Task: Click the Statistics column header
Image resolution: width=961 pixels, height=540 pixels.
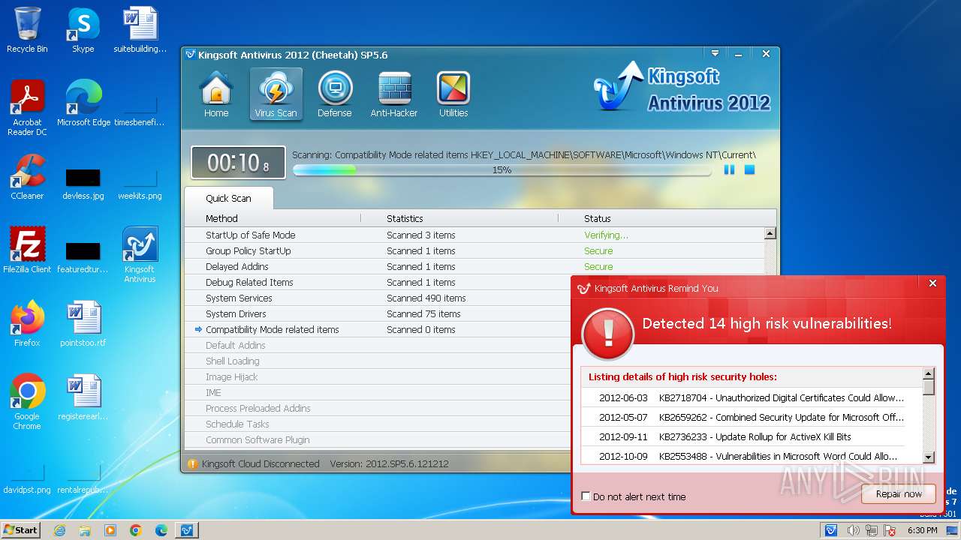Action: (405, 218)
